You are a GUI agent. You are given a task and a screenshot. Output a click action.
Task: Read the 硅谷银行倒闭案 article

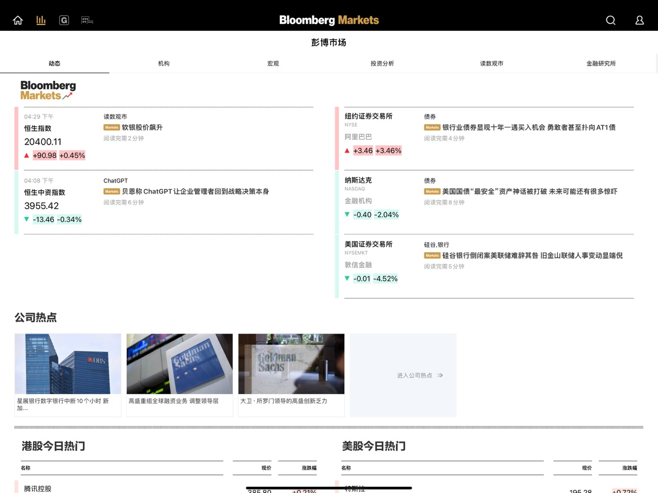(532, 255)
